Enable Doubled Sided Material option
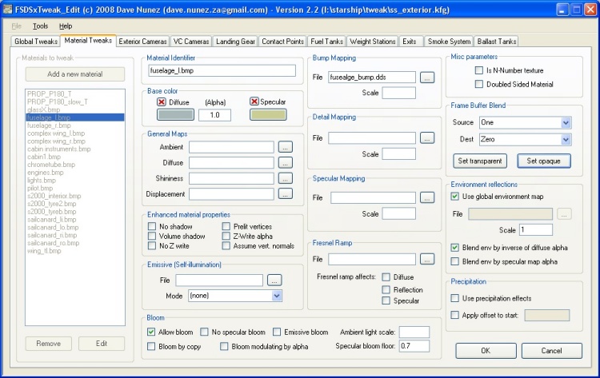The image size is (600, 378). (478, 84)
